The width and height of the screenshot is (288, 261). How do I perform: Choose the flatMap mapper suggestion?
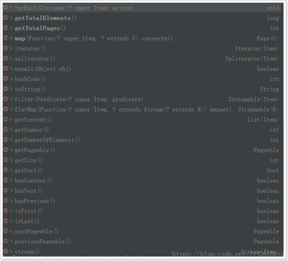pos(142,109)
